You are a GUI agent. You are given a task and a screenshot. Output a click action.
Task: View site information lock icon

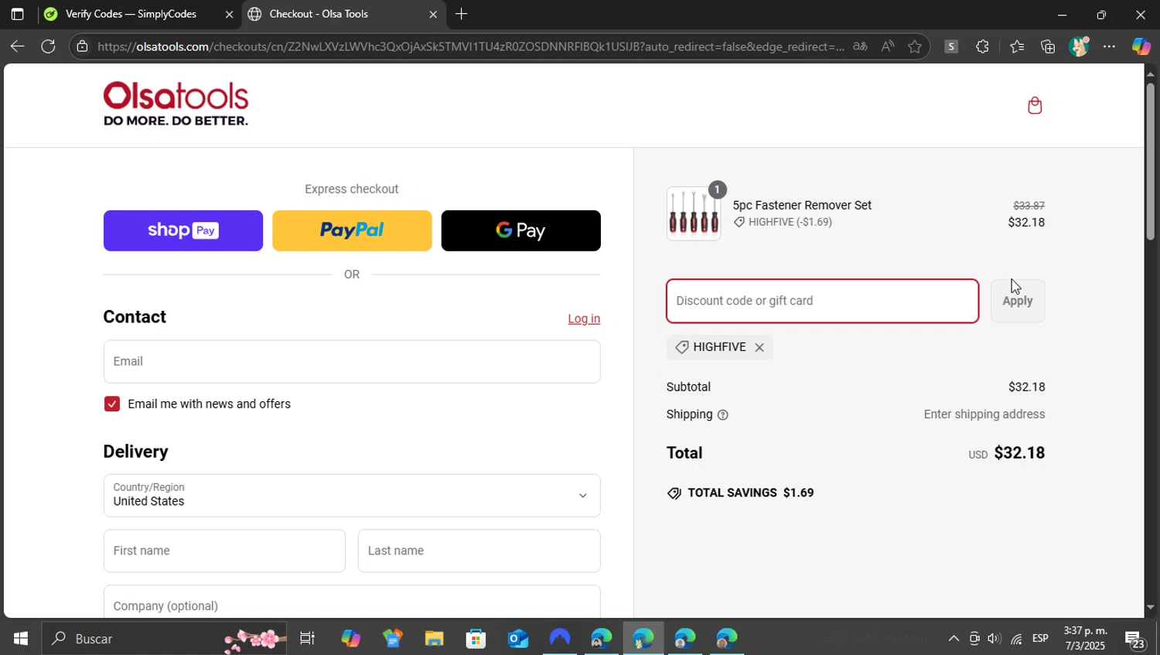click(x=82, y=46)
